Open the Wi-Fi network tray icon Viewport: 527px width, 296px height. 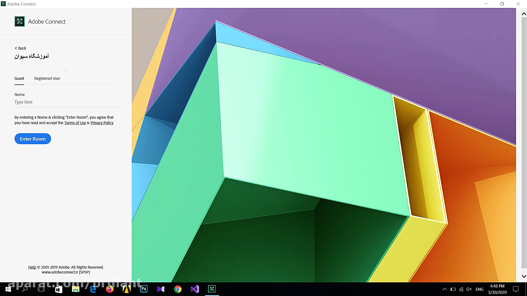461,289
